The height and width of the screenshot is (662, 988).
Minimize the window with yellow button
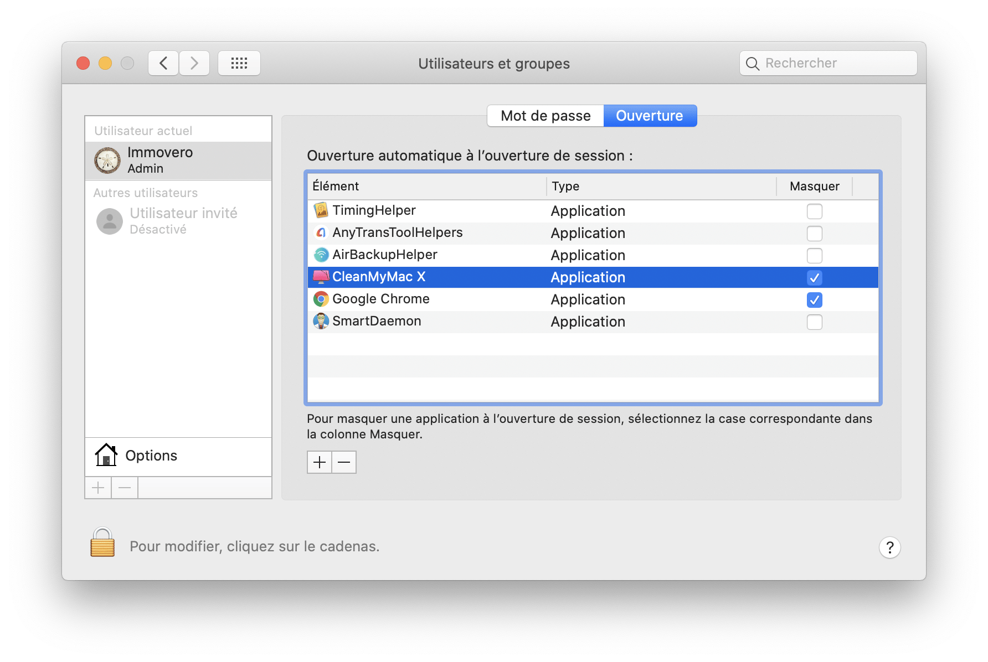click(x=105, y=63)
